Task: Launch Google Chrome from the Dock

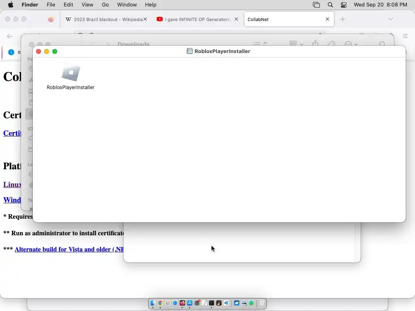Action: click(160, 303)
